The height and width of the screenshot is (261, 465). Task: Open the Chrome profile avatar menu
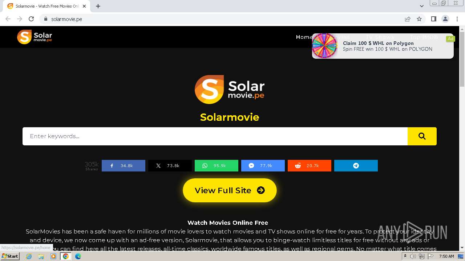[445, 19]
